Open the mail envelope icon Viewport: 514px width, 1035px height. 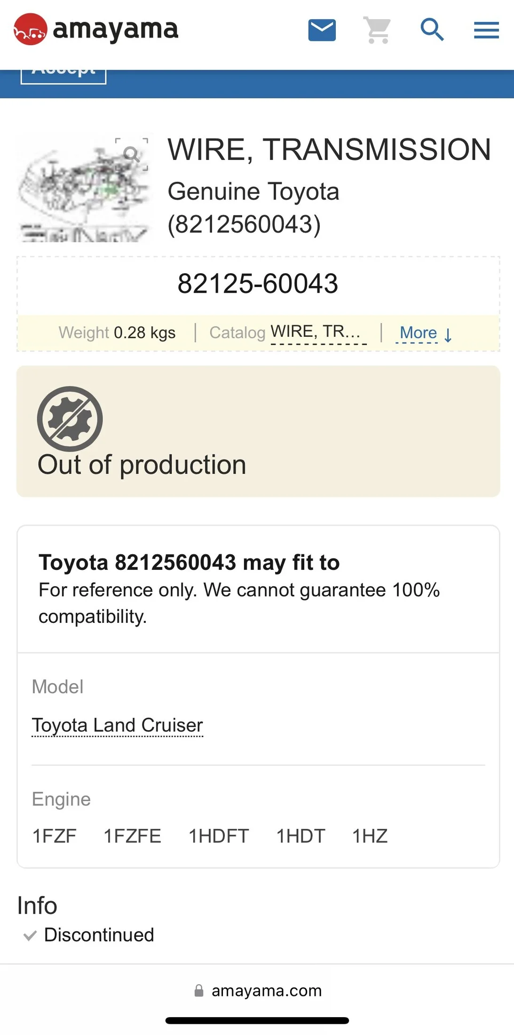pos(322,30)
